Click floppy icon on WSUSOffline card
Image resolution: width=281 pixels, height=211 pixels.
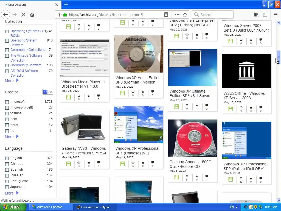[x=231, y=109]
